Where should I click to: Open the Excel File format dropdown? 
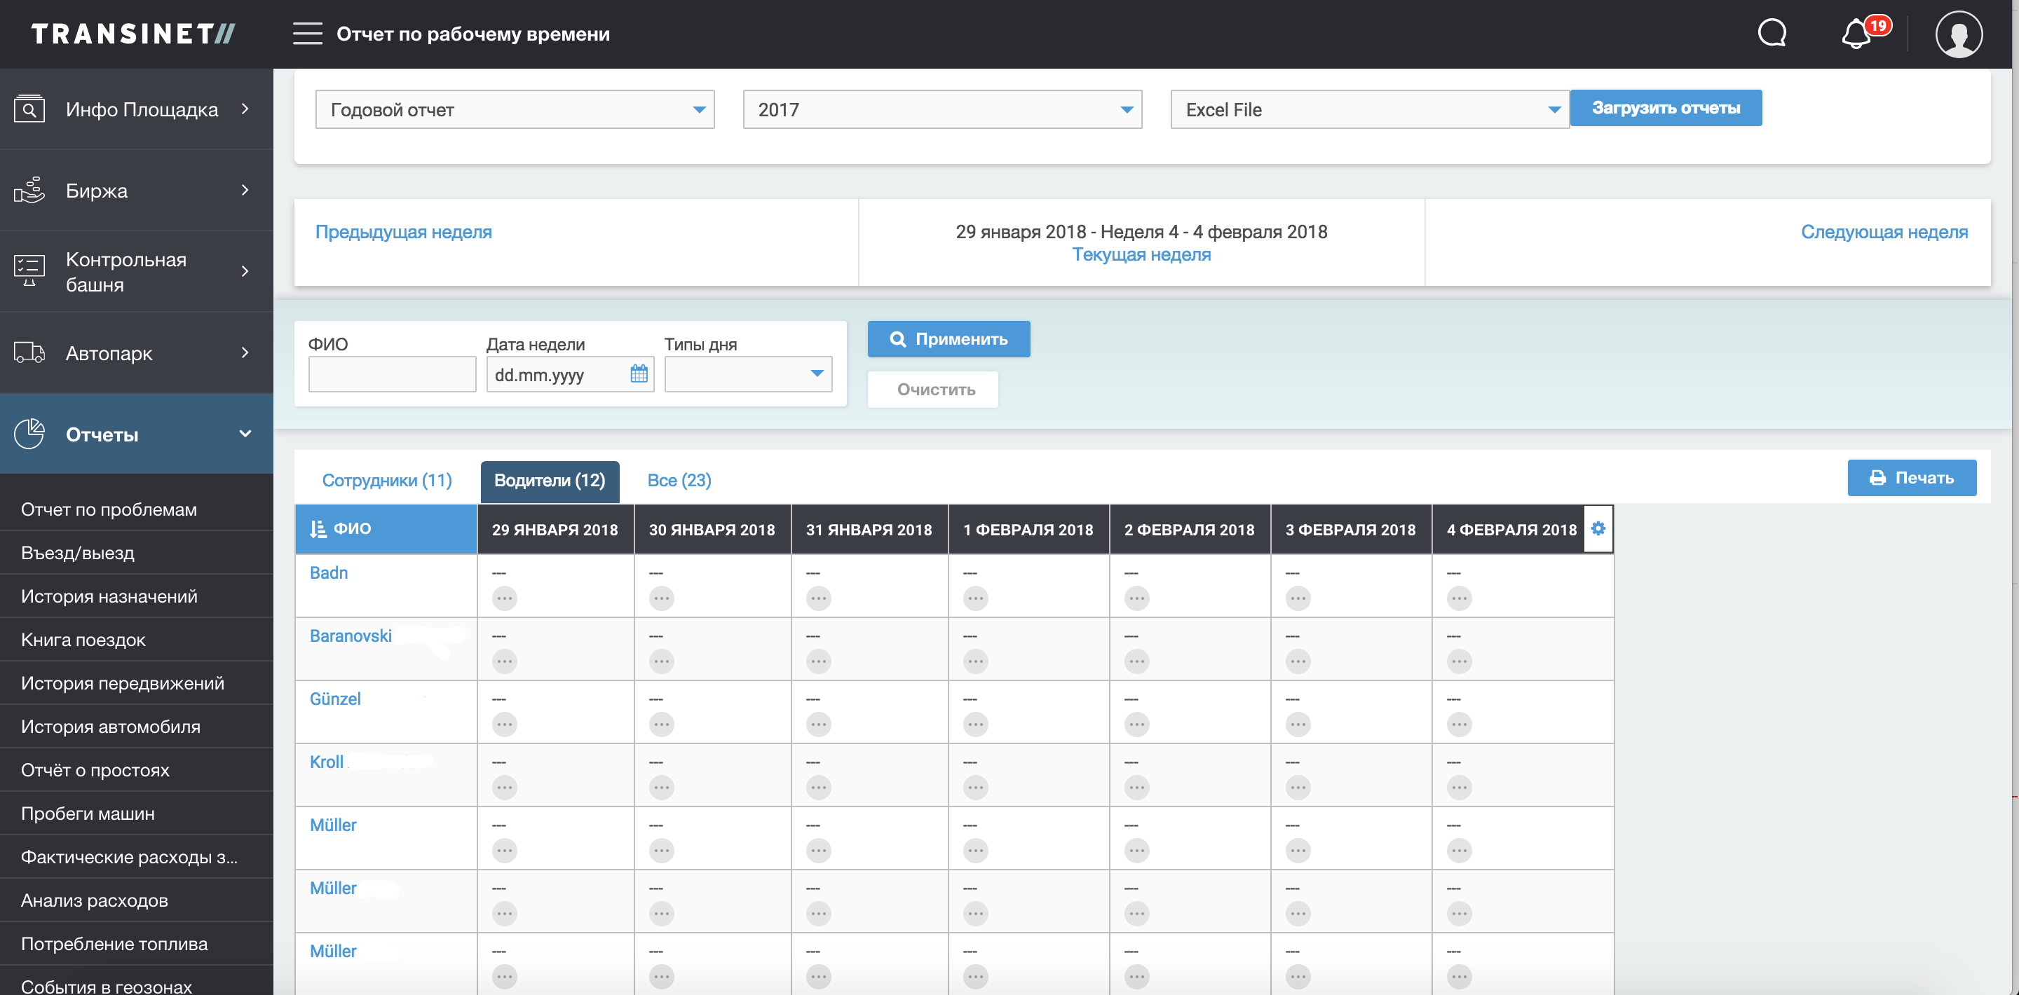click(1368, 110)
